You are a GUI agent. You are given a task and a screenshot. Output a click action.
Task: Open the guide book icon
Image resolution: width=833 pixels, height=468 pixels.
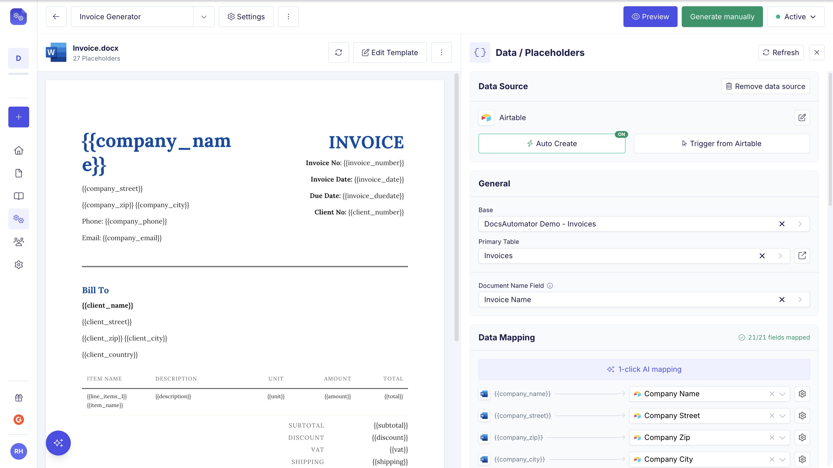(x=18, y=196)
